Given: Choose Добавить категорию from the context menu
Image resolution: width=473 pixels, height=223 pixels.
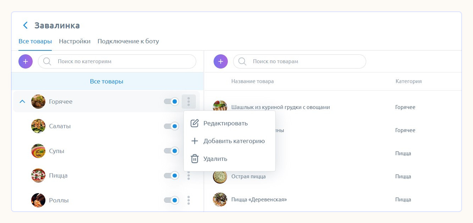Looking at the screenshot, I should (234, 141).
